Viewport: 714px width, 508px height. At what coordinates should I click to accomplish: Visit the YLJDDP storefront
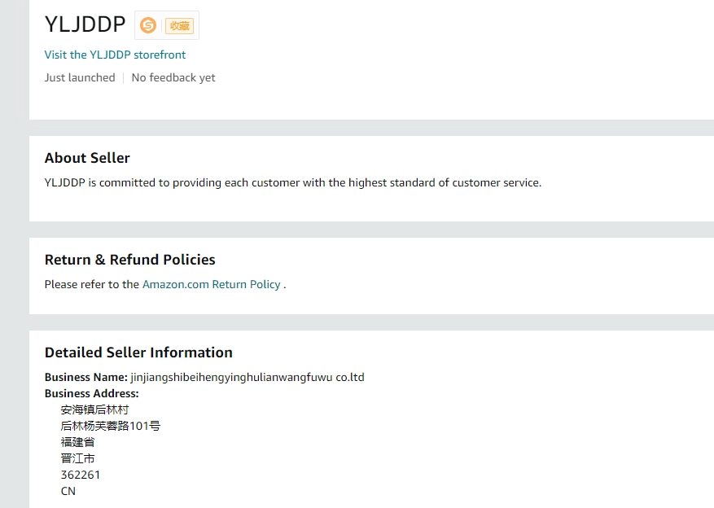pyautogui.click(x=115, y=55)
